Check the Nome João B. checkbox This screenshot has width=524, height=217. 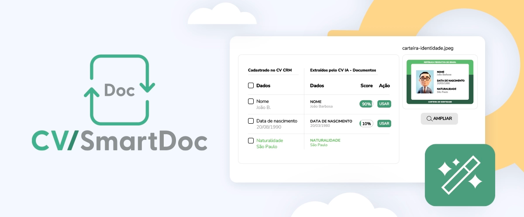(x=251, y=101)
